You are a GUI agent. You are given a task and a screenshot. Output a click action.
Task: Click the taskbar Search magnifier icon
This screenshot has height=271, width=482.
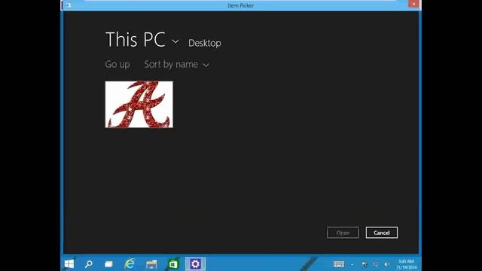click(x=89, y=264)
